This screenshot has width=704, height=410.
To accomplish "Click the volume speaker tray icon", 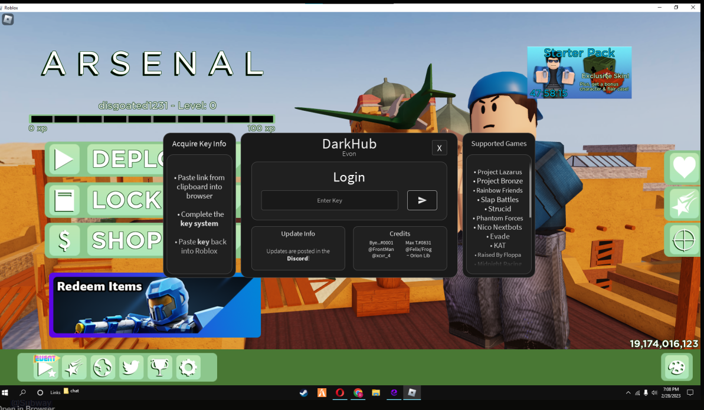I will [654, 393].
